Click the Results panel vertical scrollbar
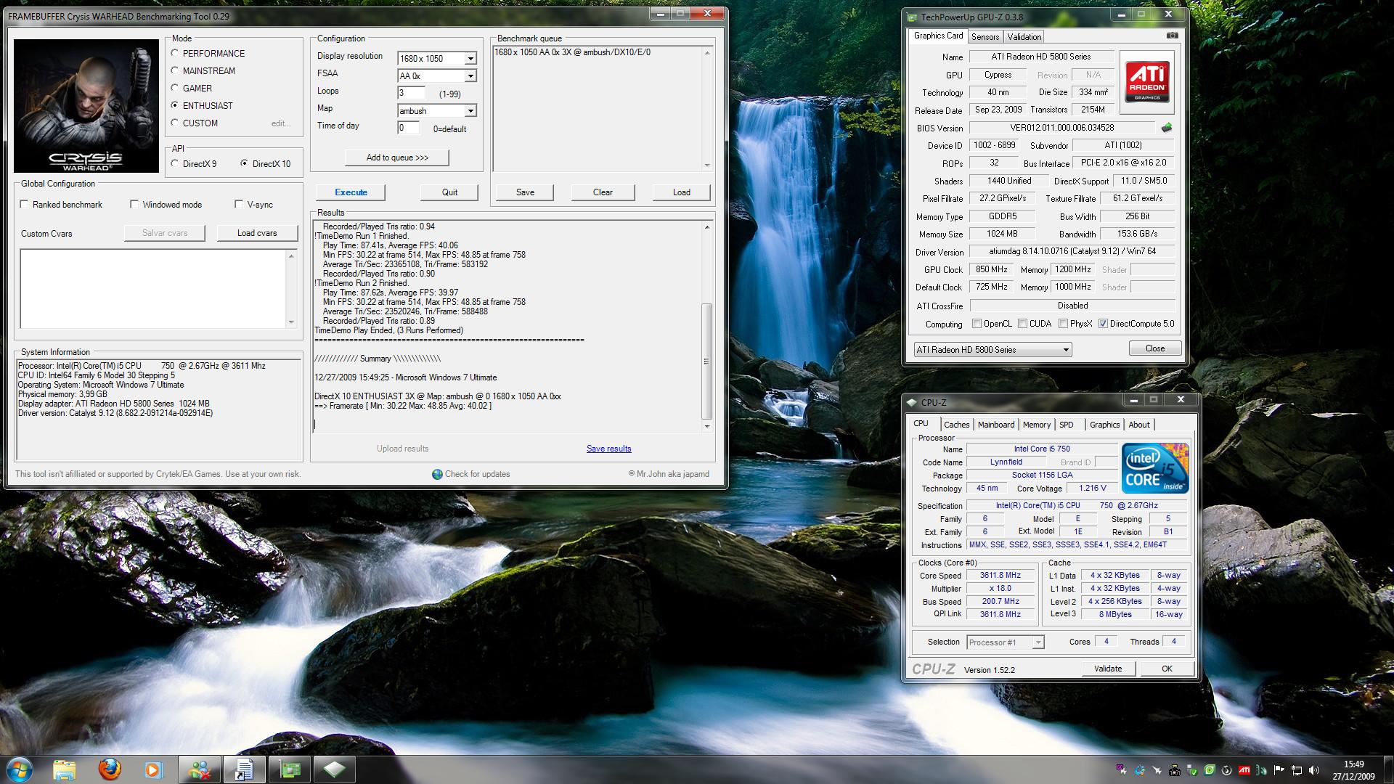Screen dimensions: 1394x784 [707, 326]
